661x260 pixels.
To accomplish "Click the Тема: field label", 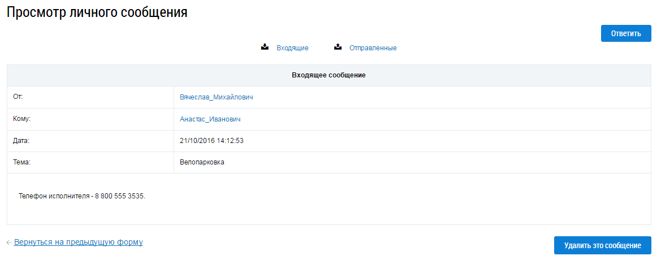I will 21,162.
